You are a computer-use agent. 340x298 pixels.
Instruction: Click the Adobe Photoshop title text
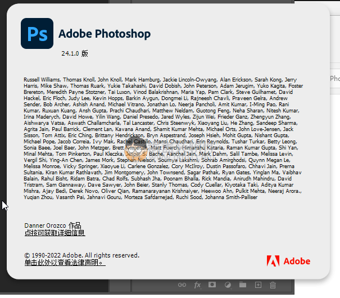105,34
